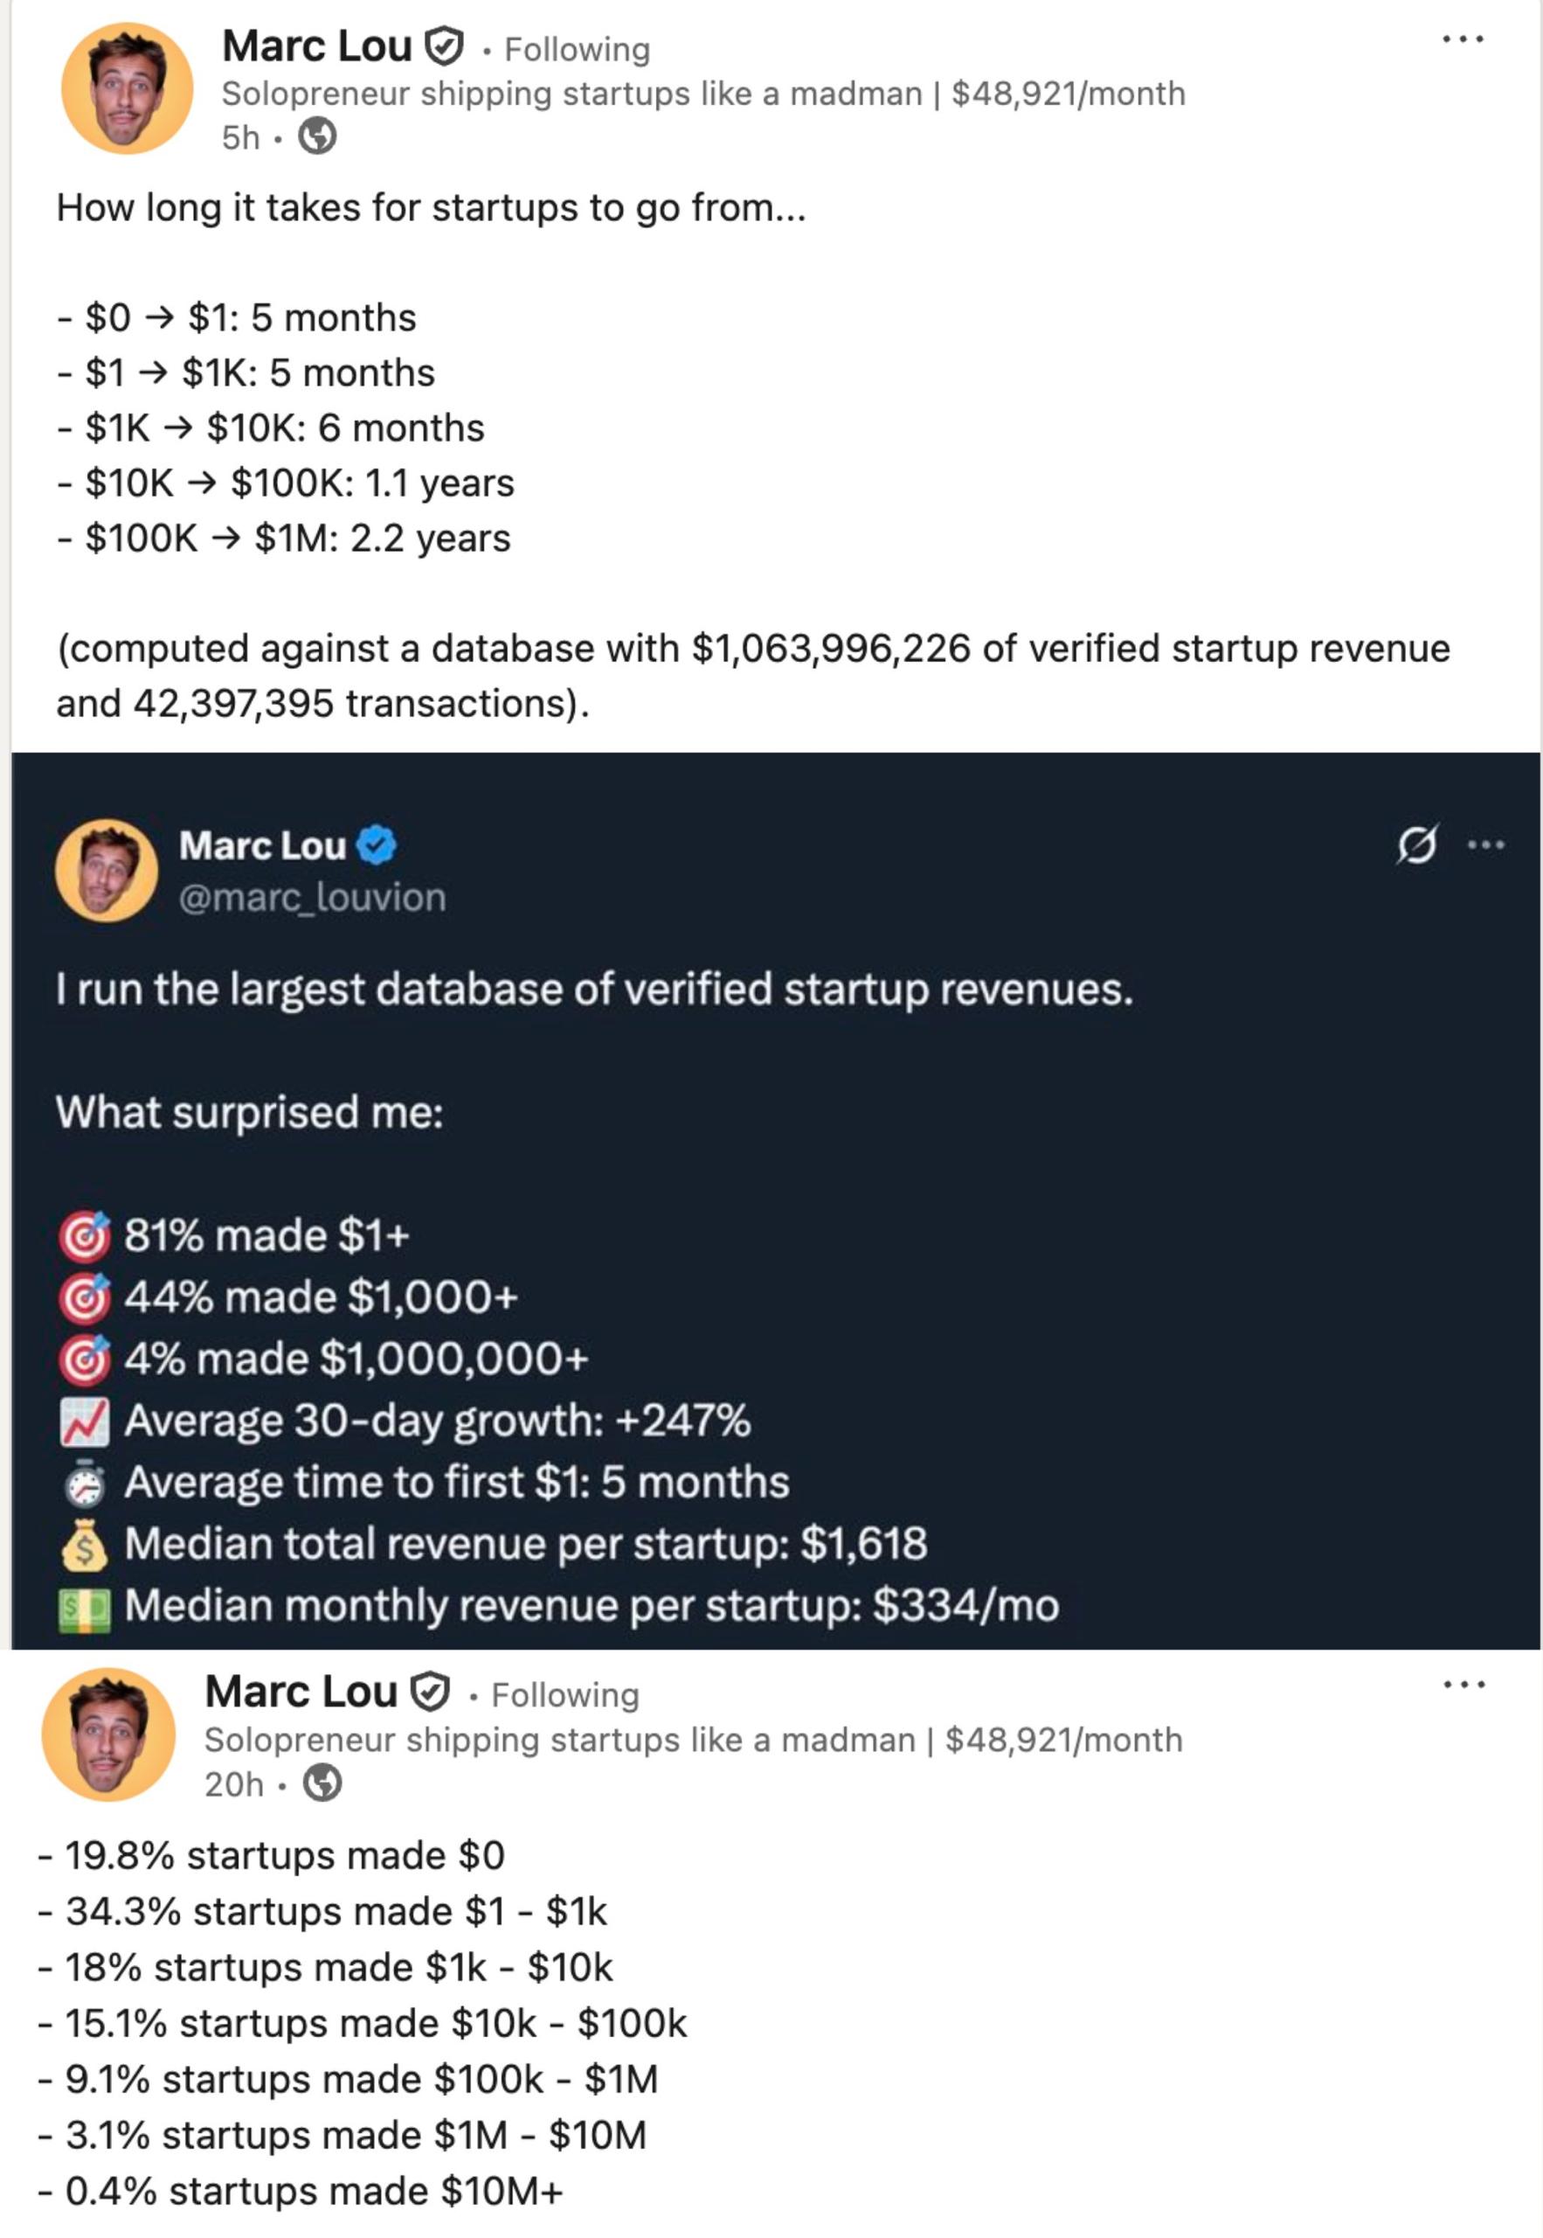Open the three-dot menu in the embedded tweet
This screenshot has height=2238, width=1543.
point(1485,845)
